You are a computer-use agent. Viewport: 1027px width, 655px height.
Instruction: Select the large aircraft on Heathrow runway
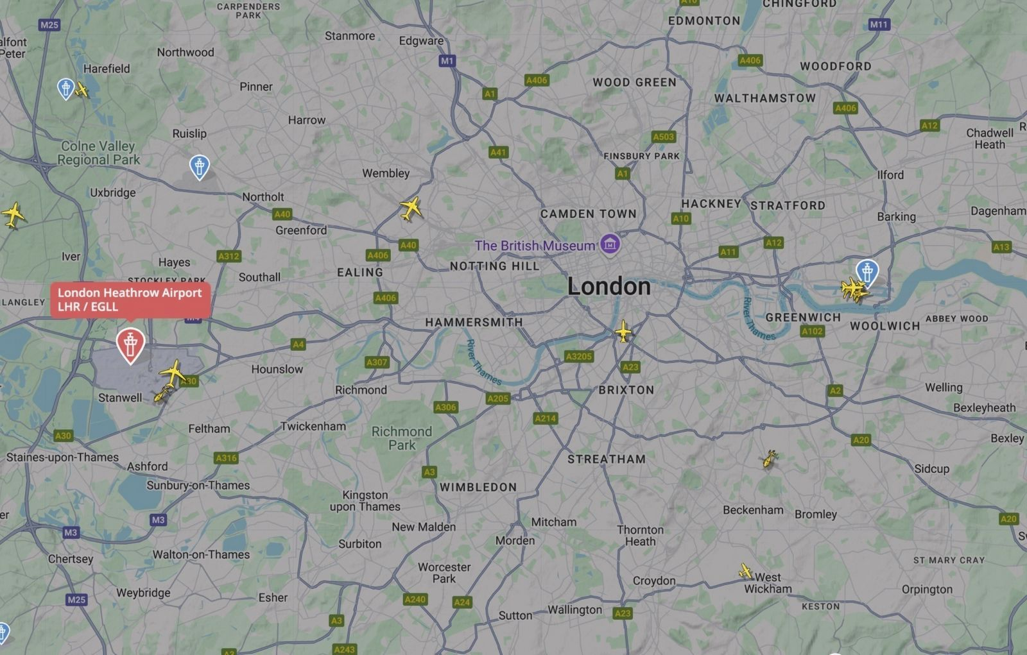click(173, 374)
